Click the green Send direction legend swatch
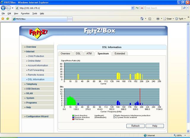The image size is (190, 138). [73, 116]
